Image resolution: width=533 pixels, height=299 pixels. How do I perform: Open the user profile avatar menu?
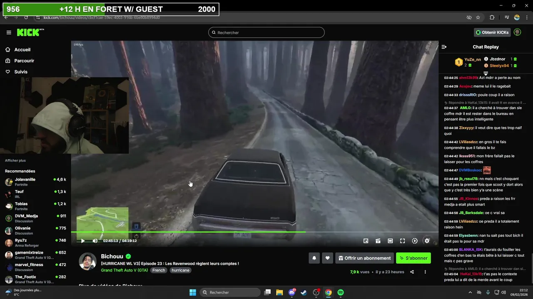tap(517, 32)
